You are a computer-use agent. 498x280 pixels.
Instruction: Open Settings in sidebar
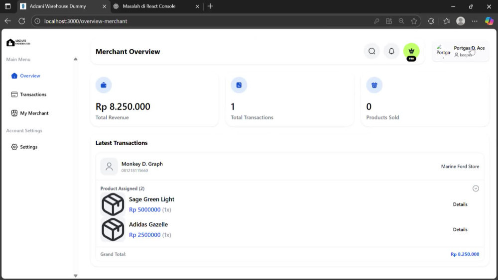[x=24, y=147]
